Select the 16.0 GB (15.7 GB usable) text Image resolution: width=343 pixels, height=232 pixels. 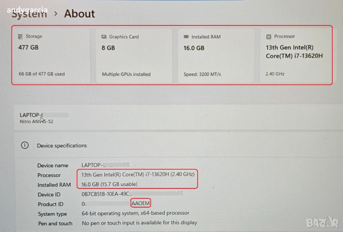click(110, 184)
